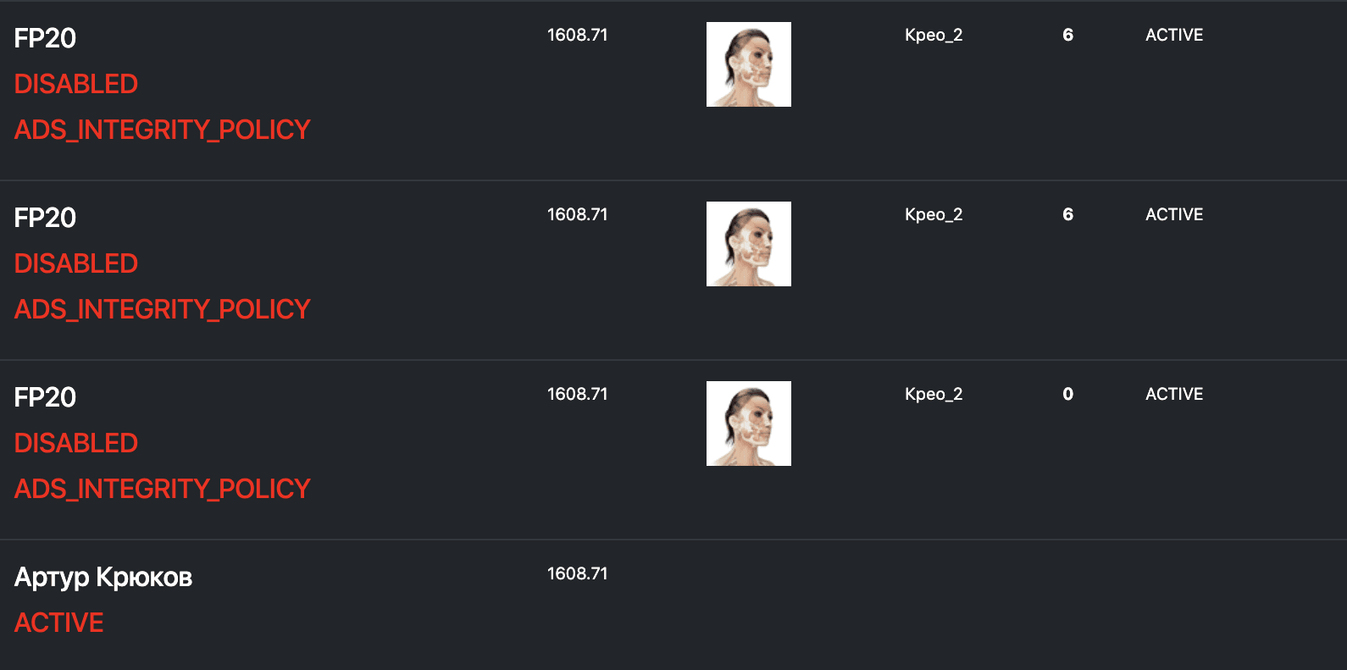
Task: Click the count 0 in the third row
Action: [1067, 394]
